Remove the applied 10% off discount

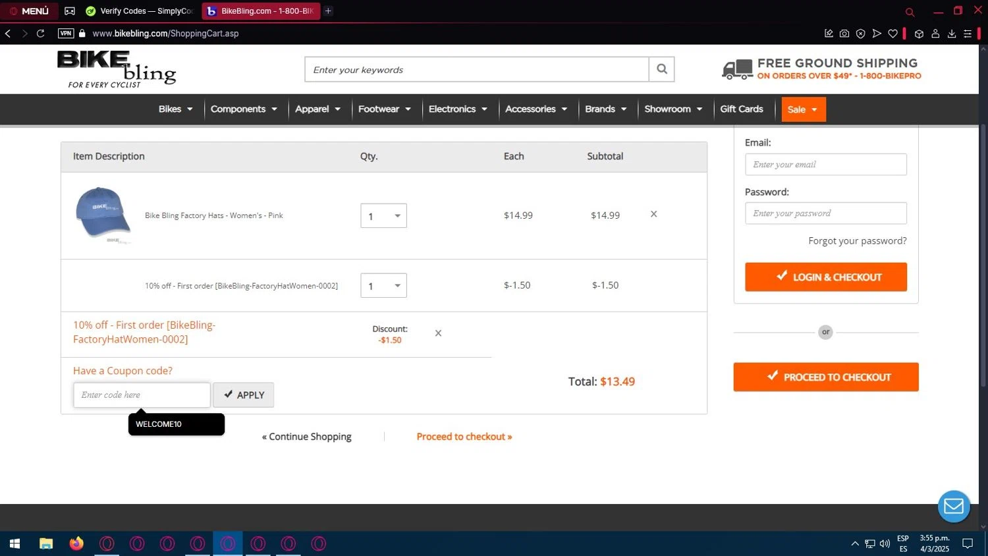pyautogui.click(x=438, y=333)
